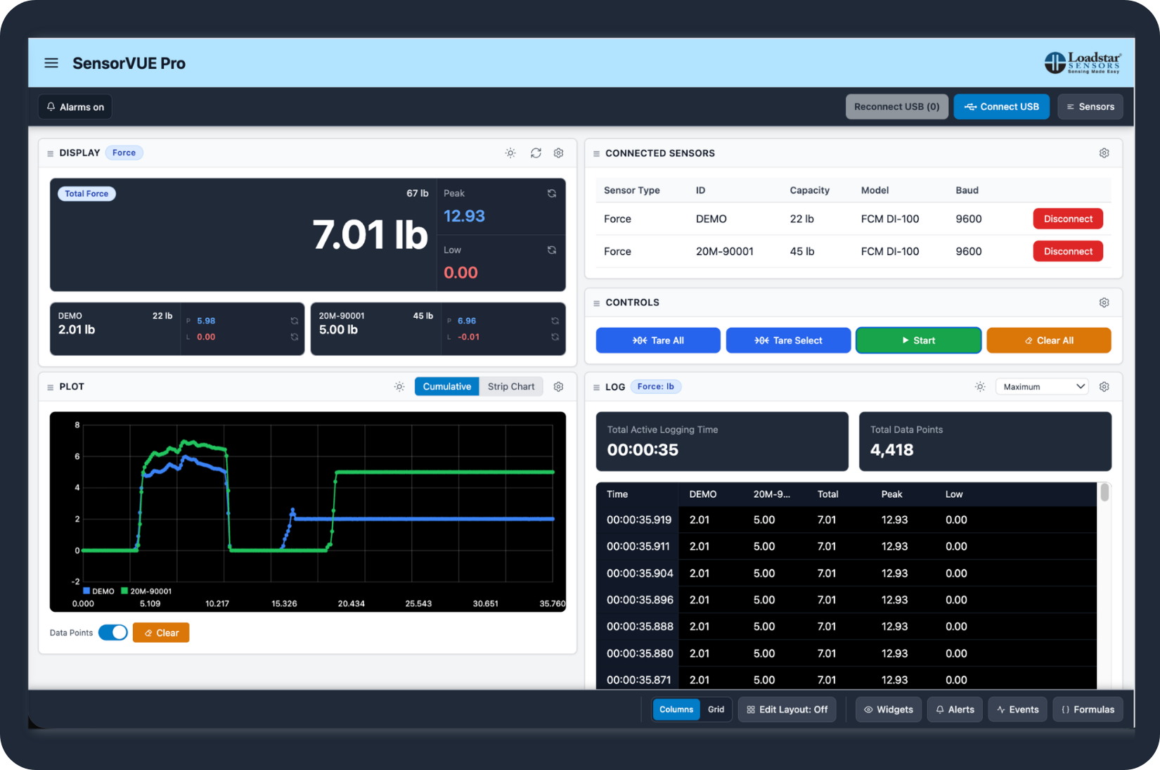
Task: Start logging with the Start button
Action: (x=918, y=340)
